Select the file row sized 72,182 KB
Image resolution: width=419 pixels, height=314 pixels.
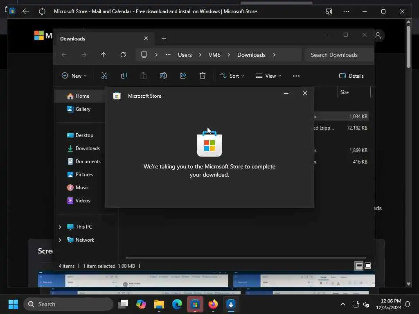[x=342, y=128]
